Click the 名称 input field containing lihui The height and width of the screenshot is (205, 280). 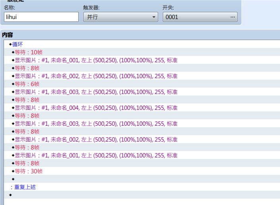point(41,17)
